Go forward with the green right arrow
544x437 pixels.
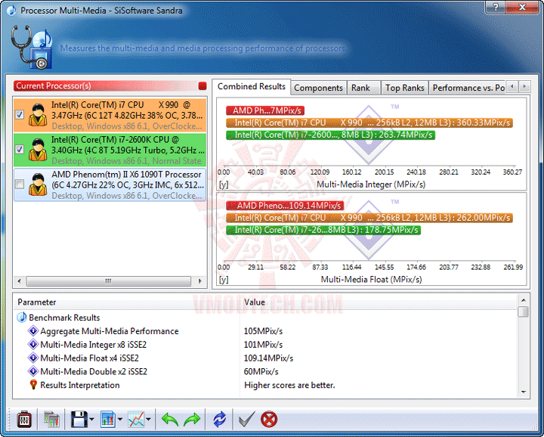pos(192,420)
